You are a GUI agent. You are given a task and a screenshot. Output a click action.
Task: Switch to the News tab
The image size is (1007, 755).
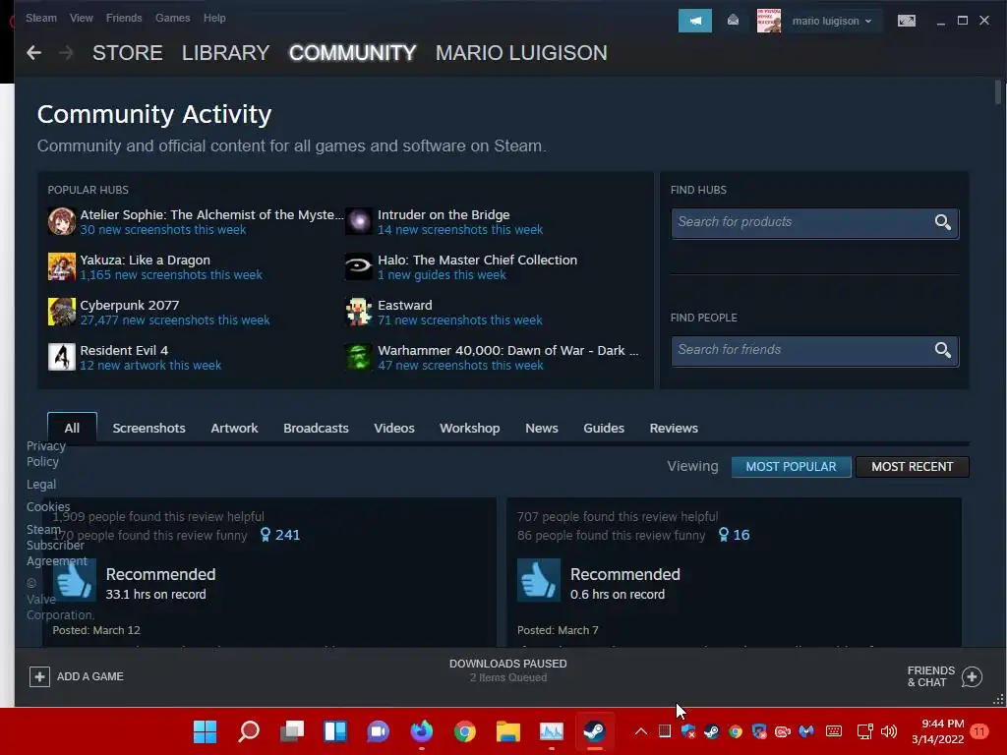click(542, 429)
